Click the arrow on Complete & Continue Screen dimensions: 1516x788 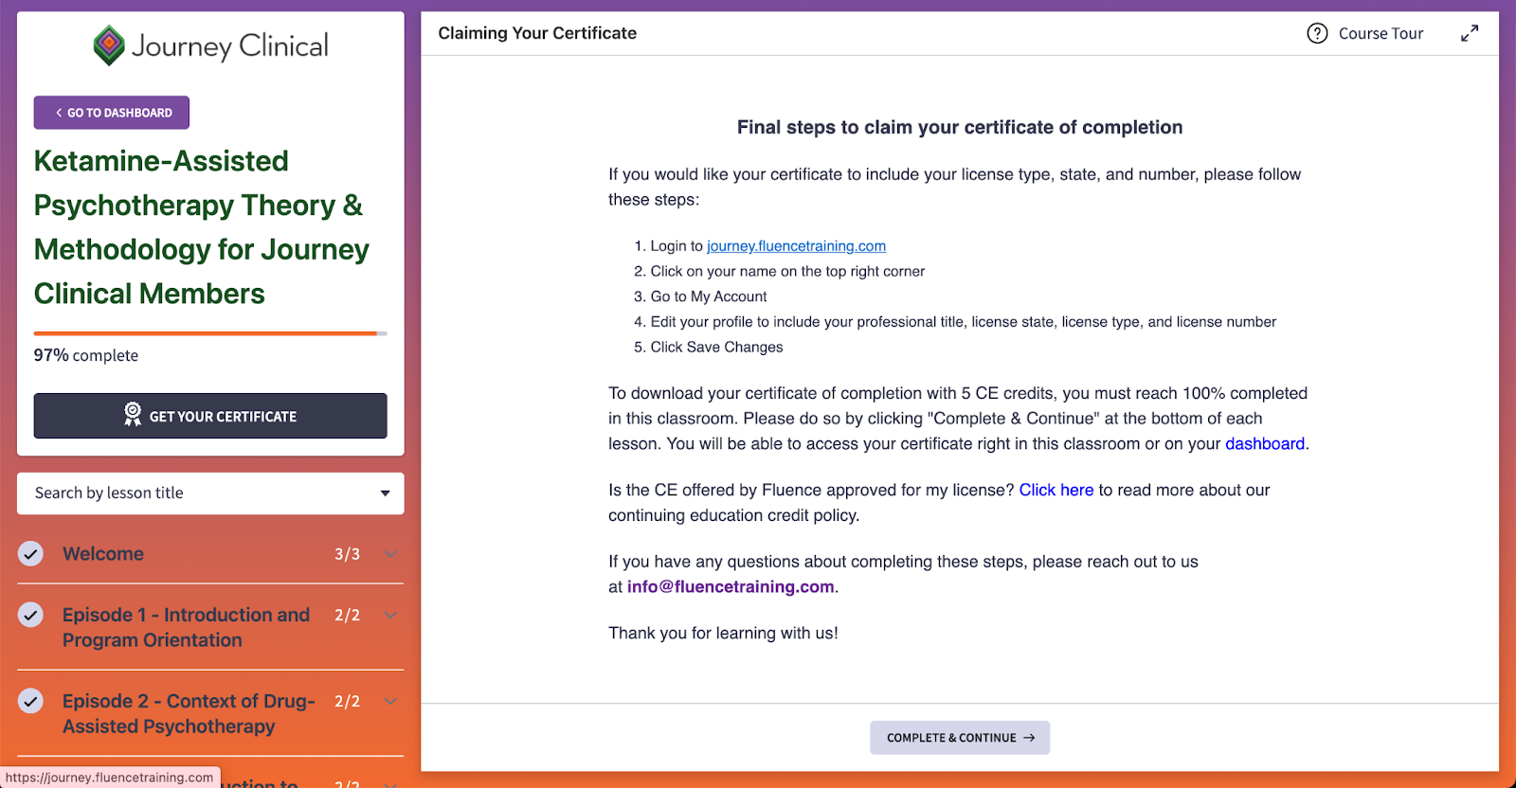[x=1029, y=738]
